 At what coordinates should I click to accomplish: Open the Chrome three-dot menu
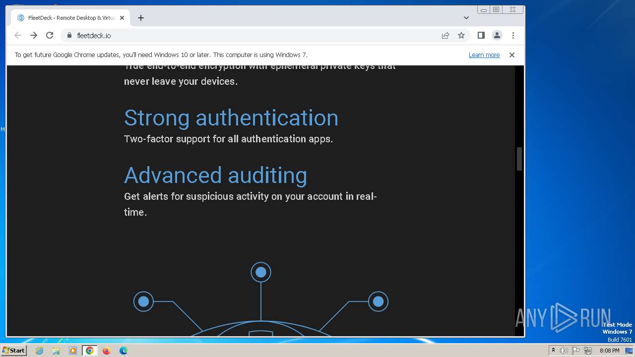coord(513,35)
